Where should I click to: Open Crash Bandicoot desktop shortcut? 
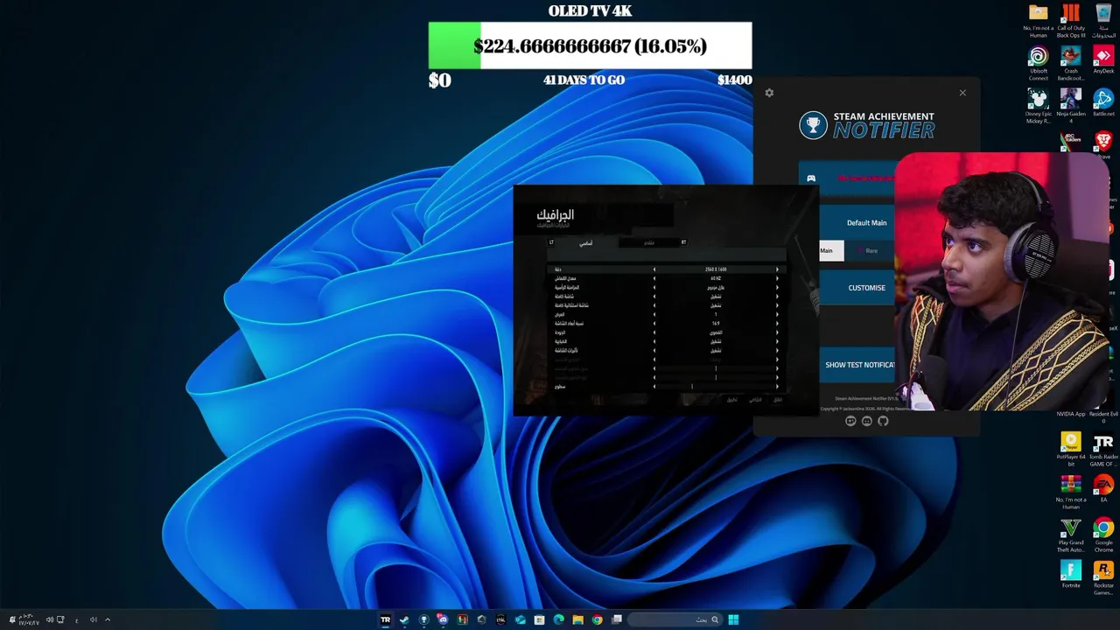[1071, 64]
